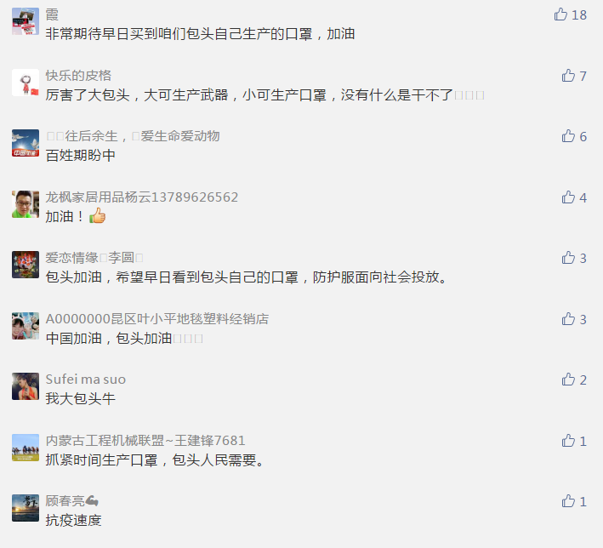The width and height of the screenshot is (603, 548).
Task: Open 顾春亮's profile picture
Action: pos(26,508)
